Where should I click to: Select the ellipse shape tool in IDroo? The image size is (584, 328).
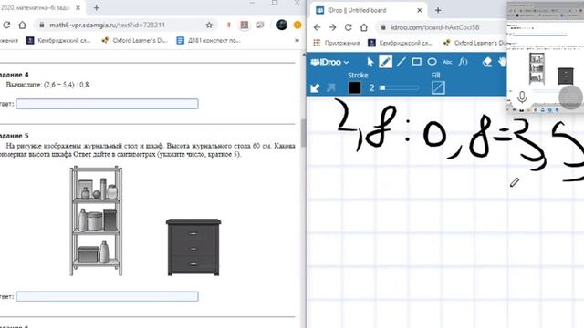tap(432, 62)
